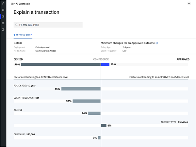This screenshot has height=147, width=196.
Task: Click the transaction ID search field
Action: click(x=49, y=25)
